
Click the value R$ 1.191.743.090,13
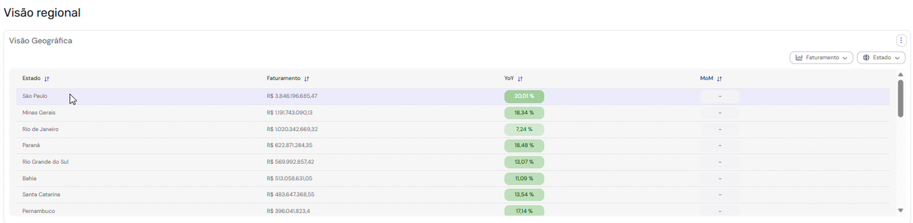click(289, 113)
